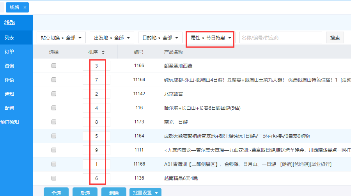Close the 线路 tab
The height and width of the screenshot is (196, 351).
[x=25, y=7]
